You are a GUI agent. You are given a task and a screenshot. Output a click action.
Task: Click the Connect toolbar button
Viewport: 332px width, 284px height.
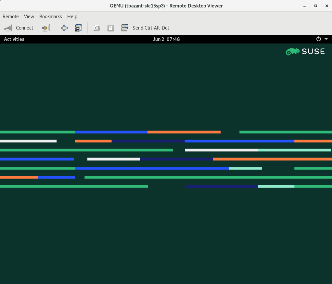coord(19,28)
